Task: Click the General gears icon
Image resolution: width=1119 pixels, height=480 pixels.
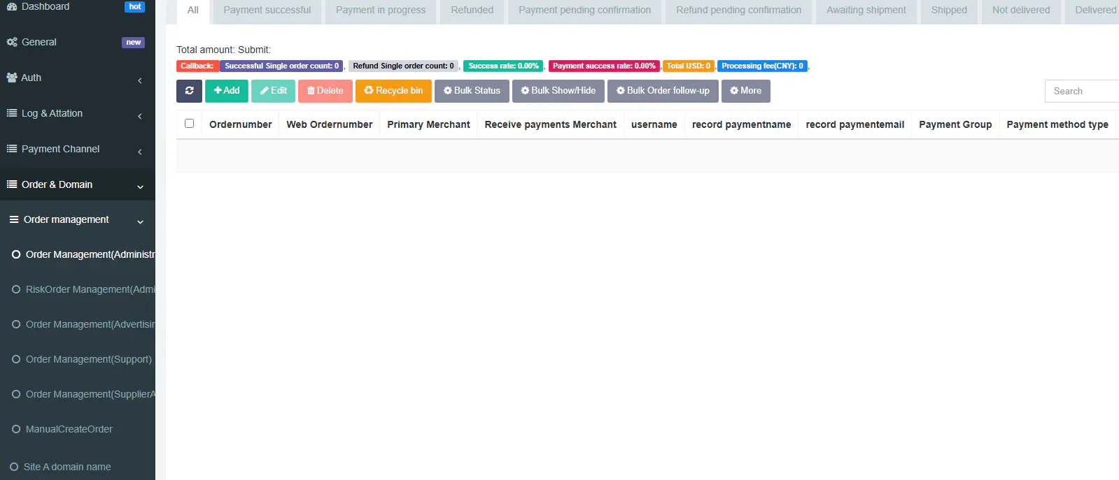Action: click(x=12, y=42)
